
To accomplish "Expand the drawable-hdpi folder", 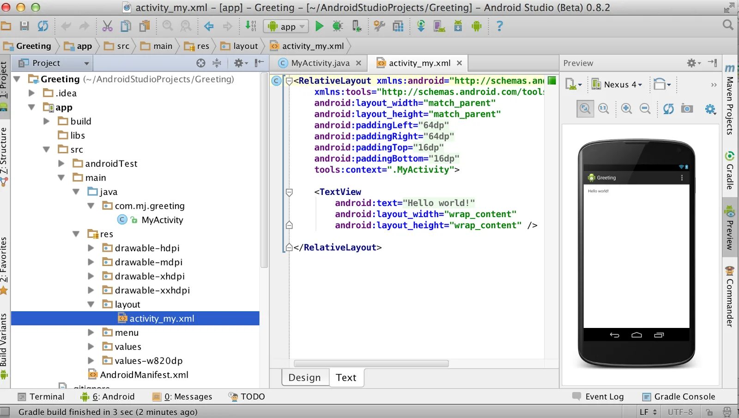I will [x=91, y=248].
